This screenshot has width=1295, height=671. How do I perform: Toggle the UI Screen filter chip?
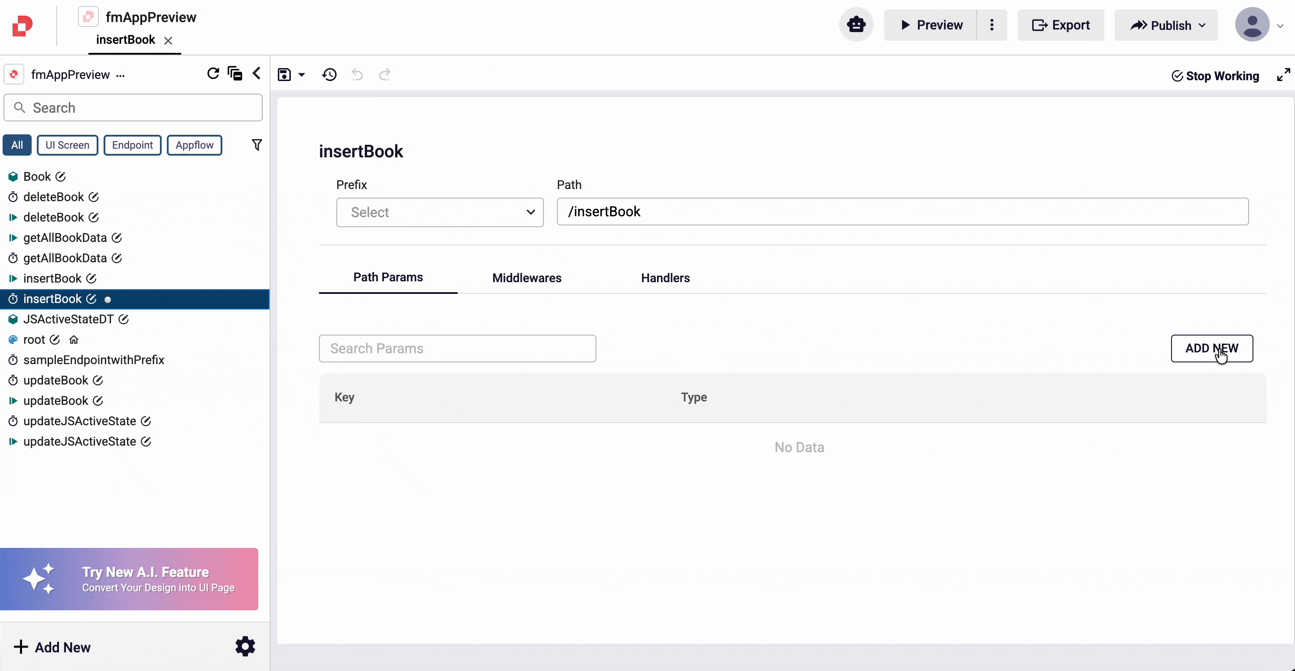(67, 145)
